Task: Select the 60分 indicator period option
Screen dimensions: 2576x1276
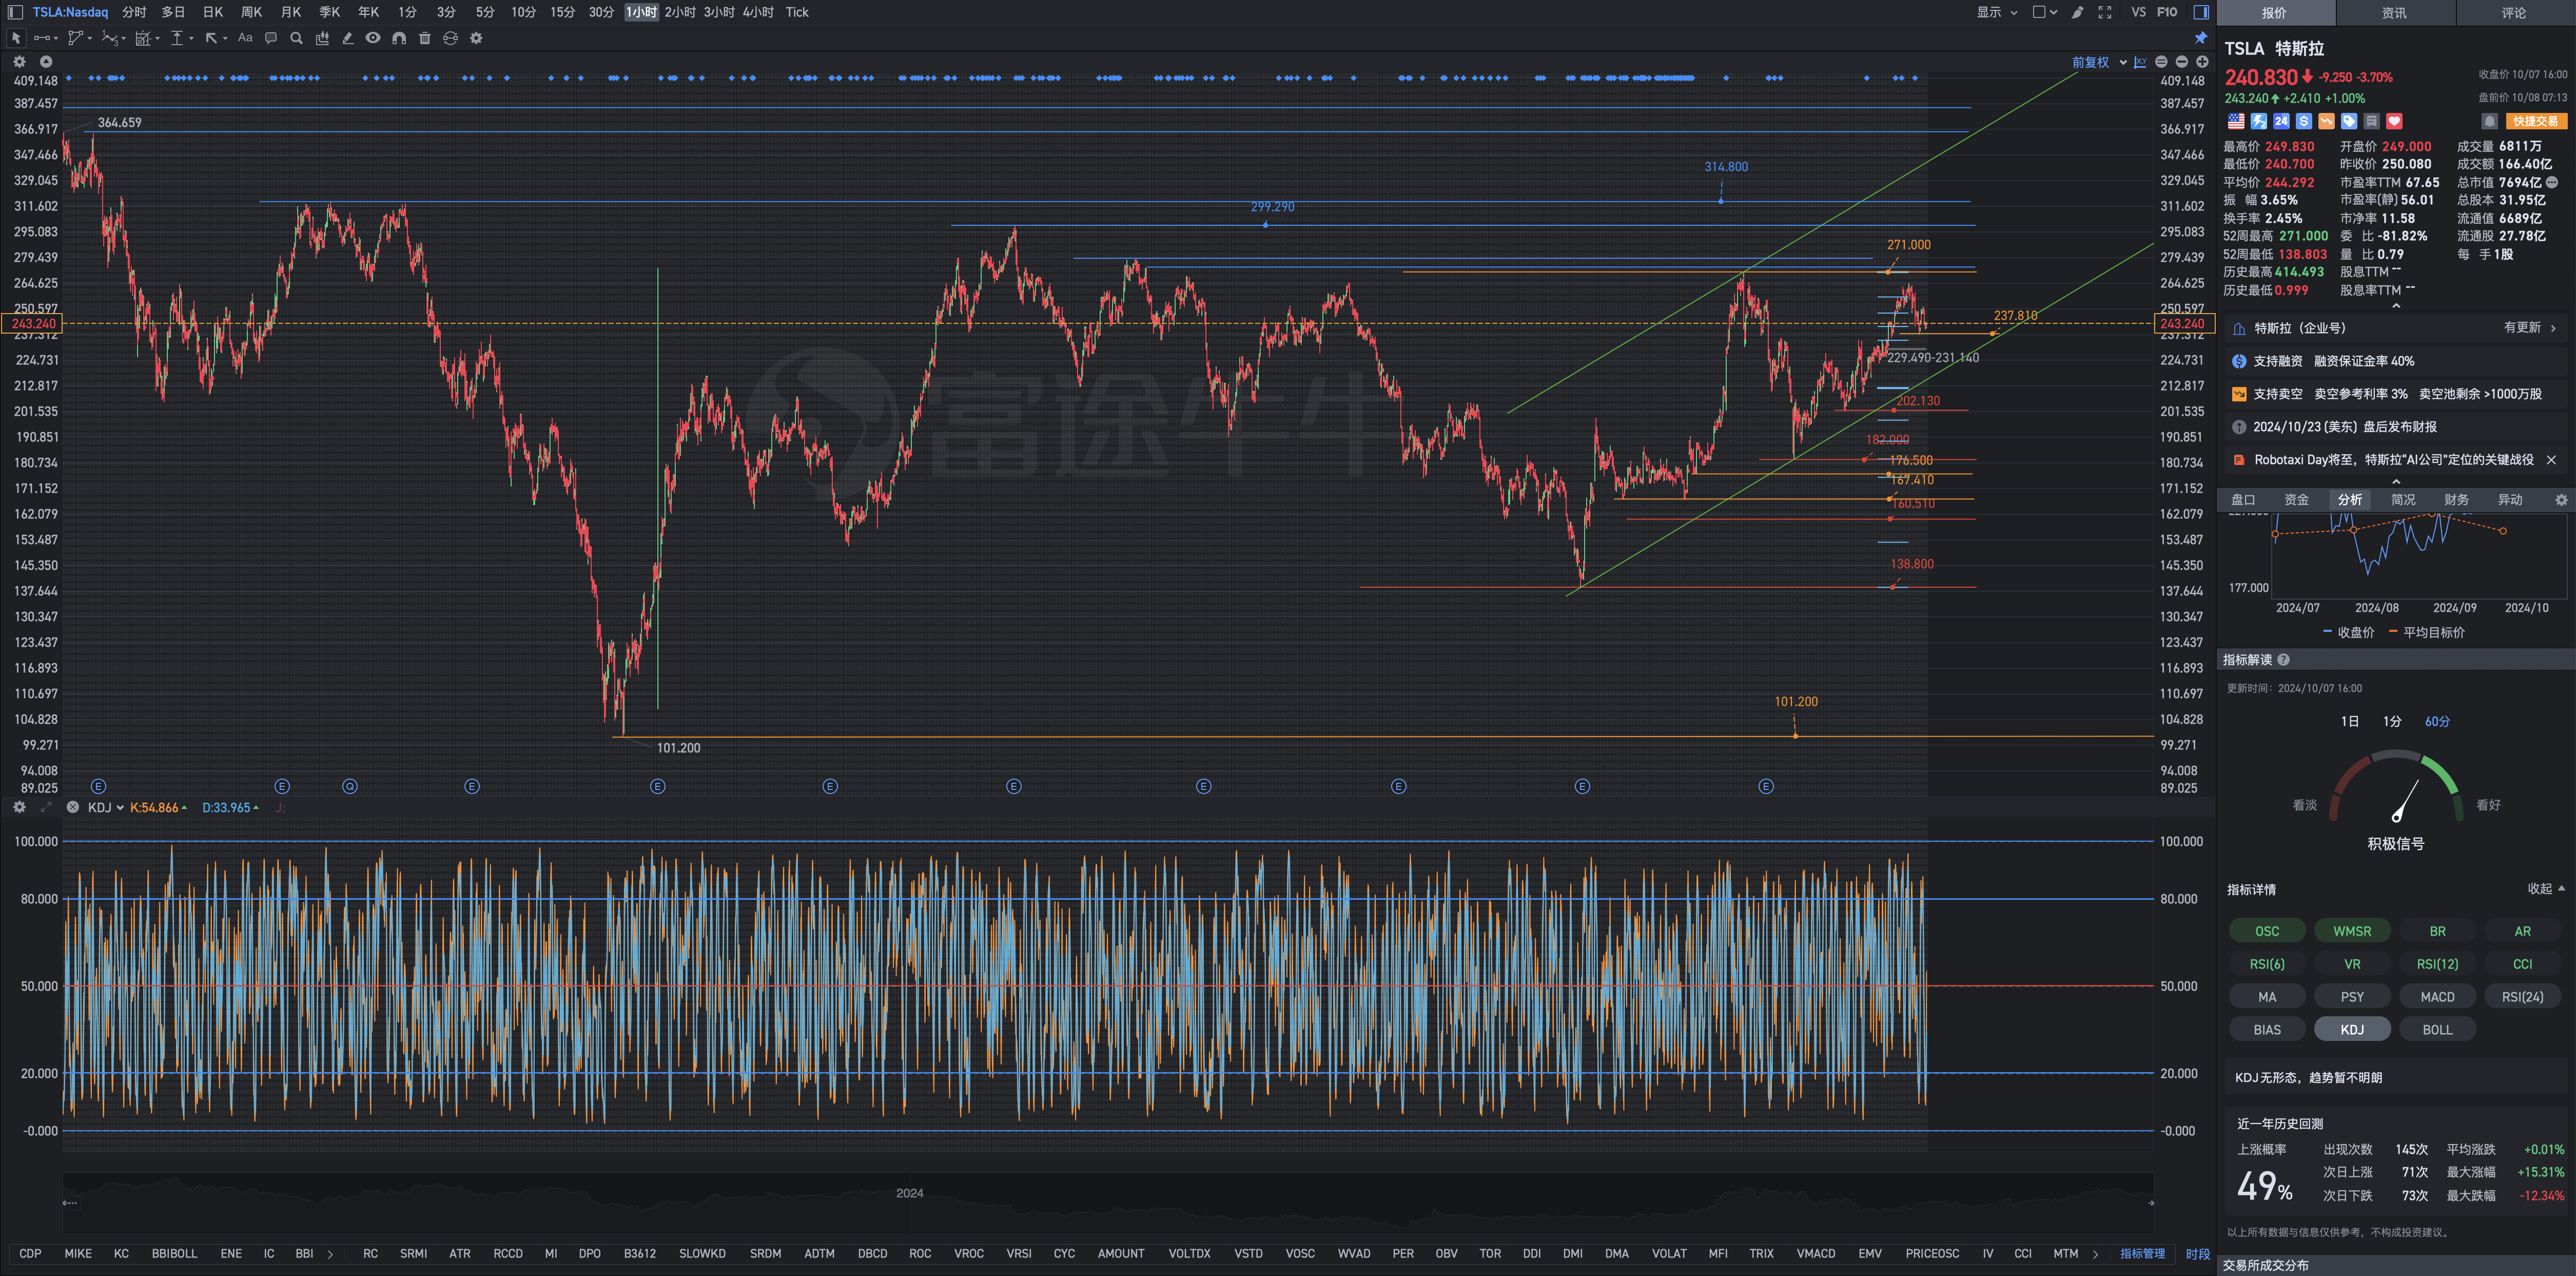Action: pyautogui.click(x=2437, y=721)
